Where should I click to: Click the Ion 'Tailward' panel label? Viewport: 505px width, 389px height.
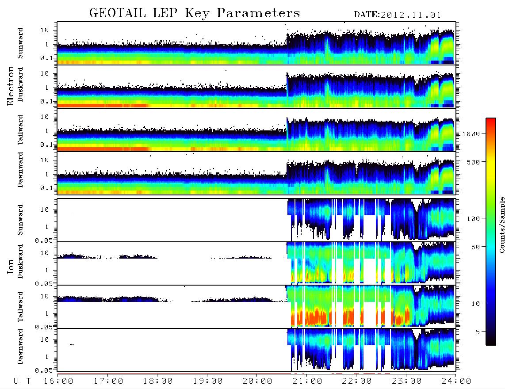point(20,307)
